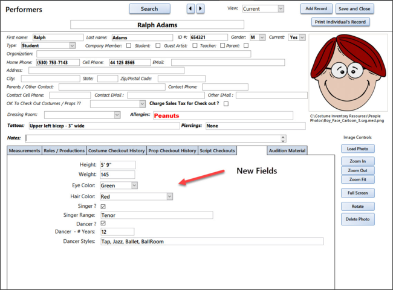Click the Other EMail field

(271, 95)
